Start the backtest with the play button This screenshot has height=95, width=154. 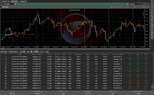[x=141, y=4]
